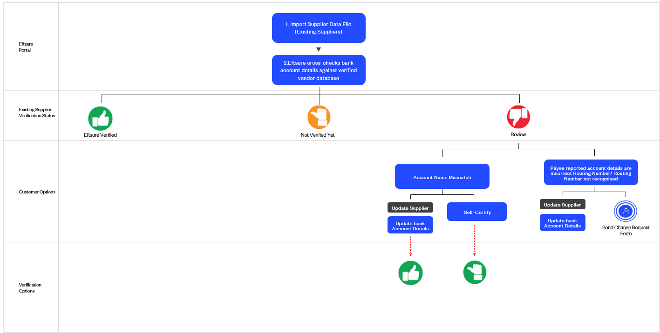Click the green Eftsure Verified thumbs-up icon
Screen dimensions: 660x333
click(x=100, y=118)
